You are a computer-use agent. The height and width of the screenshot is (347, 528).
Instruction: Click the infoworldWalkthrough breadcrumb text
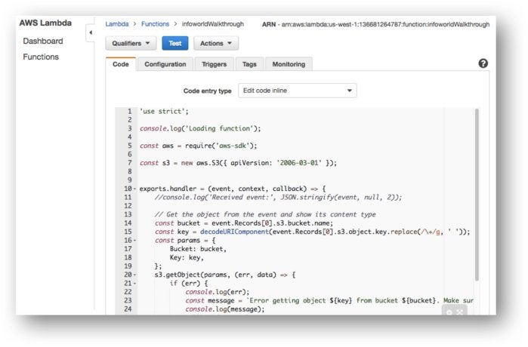pyautogui.click(x=212, y=24)
